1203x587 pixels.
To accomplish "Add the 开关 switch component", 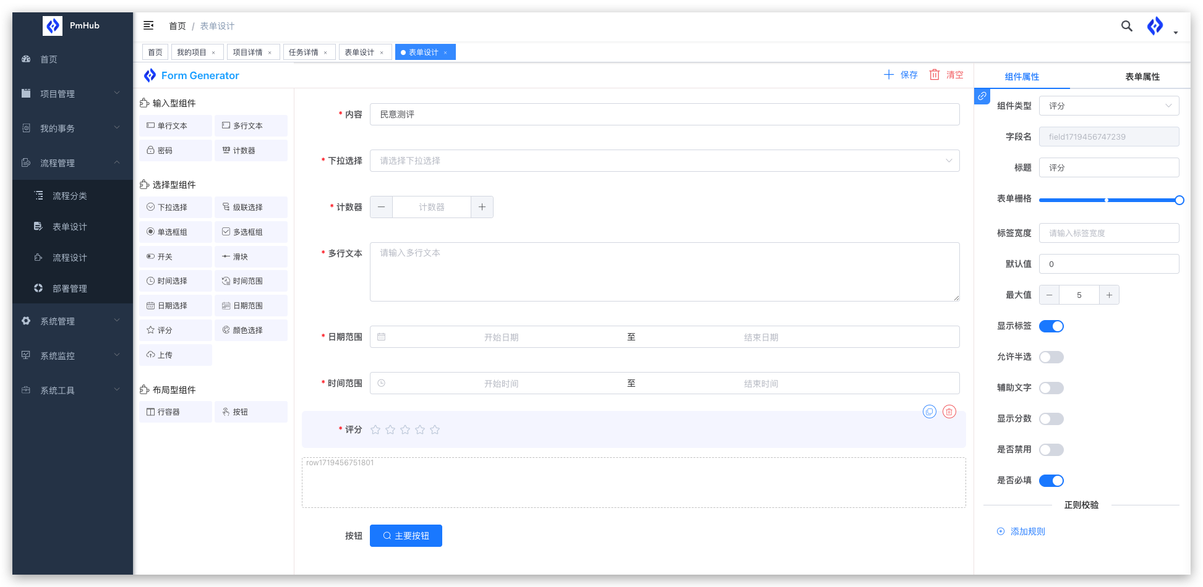I will tap(176, 256).
